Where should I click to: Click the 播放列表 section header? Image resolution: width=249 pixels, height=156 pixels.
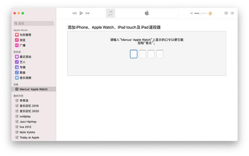pyautogui.click(x=18, y=96)
